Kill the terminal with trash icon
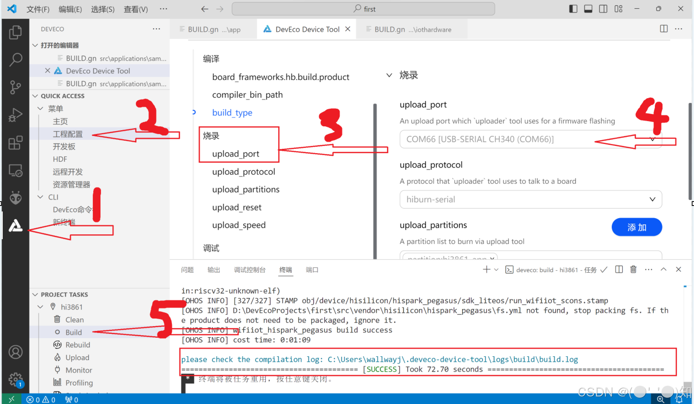694x404 pixels. [x=633, y=269]
